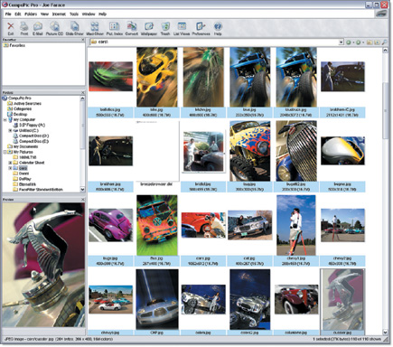Open the Window menu
This screenshot has width=393, height=347.
(89, 14)
